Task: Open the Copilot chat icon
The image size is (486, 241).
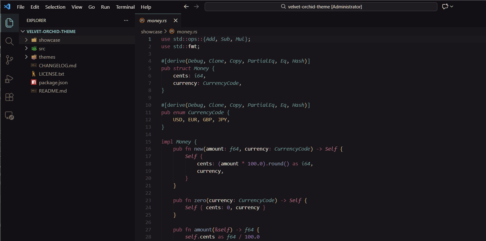Action: 445,7
